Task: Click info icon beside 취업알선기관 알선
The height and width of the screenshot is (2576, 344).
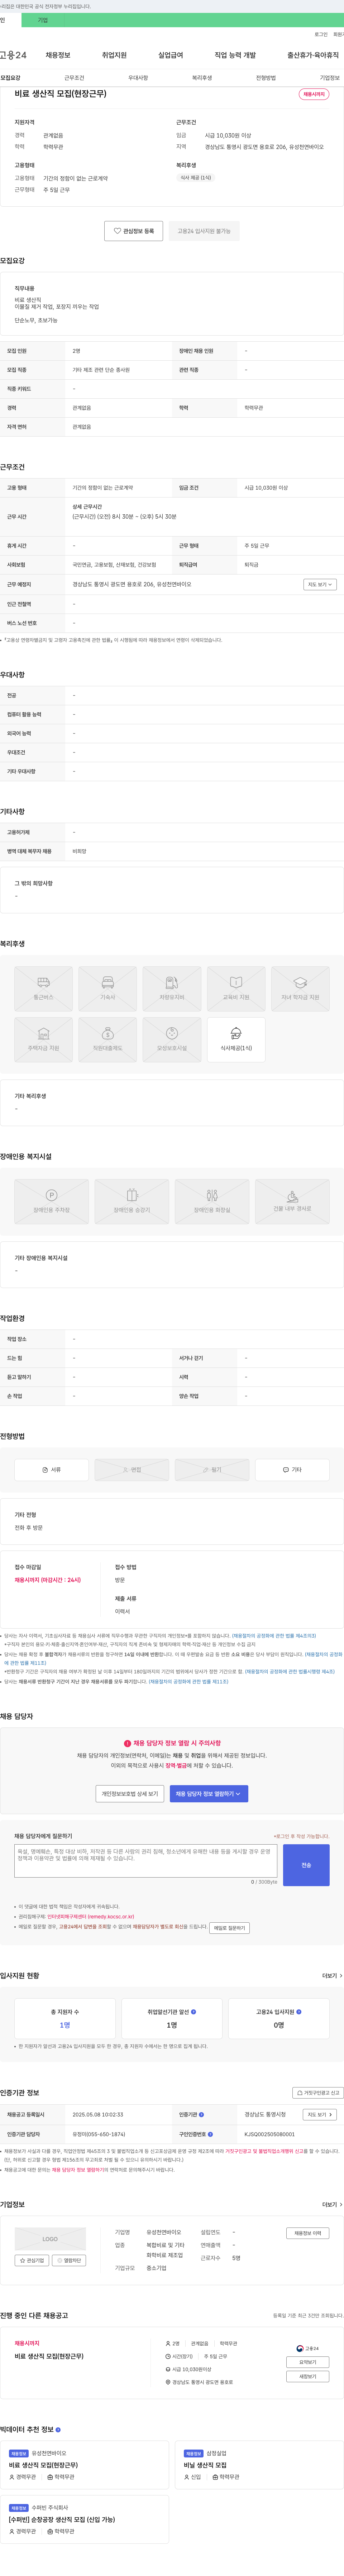Action: coord(194,2012)
